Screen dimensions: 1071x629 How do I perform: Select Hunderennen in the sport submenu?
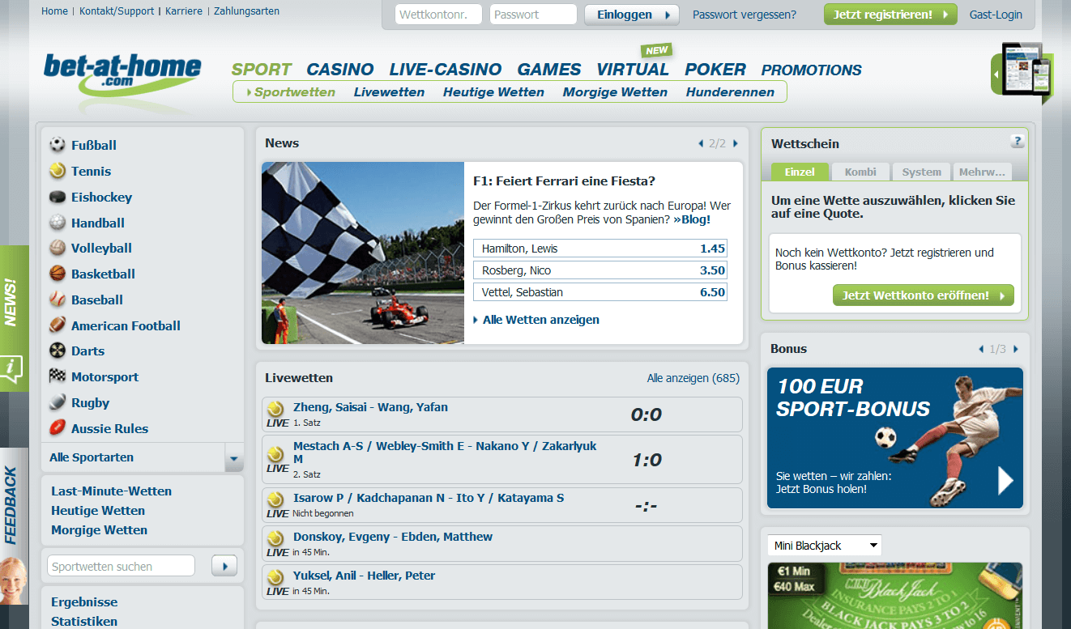730,92
